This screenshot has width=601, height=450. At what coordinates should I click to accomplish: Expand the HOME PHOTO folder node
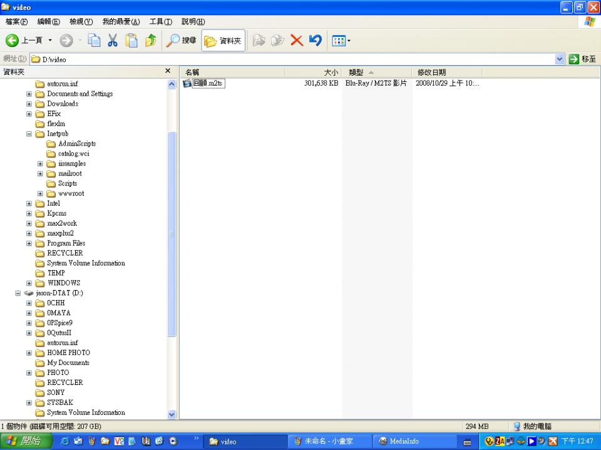tap(29, 352)
